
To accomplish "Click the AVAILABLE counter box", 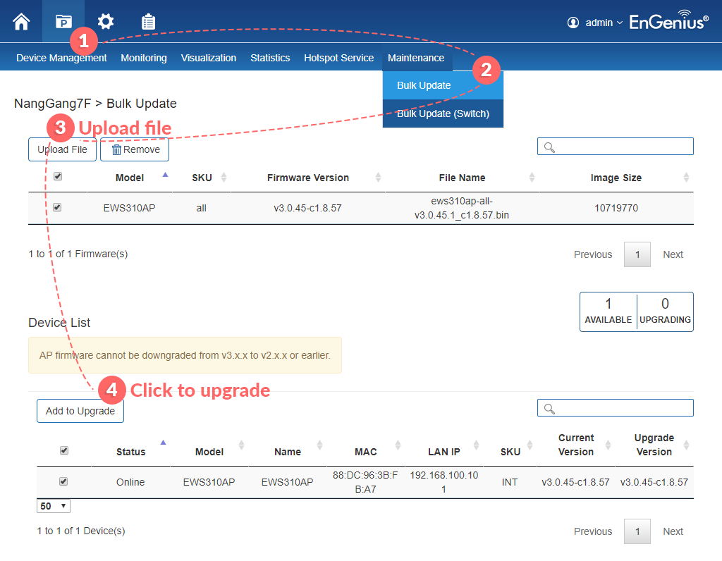I will pos(608,312).
